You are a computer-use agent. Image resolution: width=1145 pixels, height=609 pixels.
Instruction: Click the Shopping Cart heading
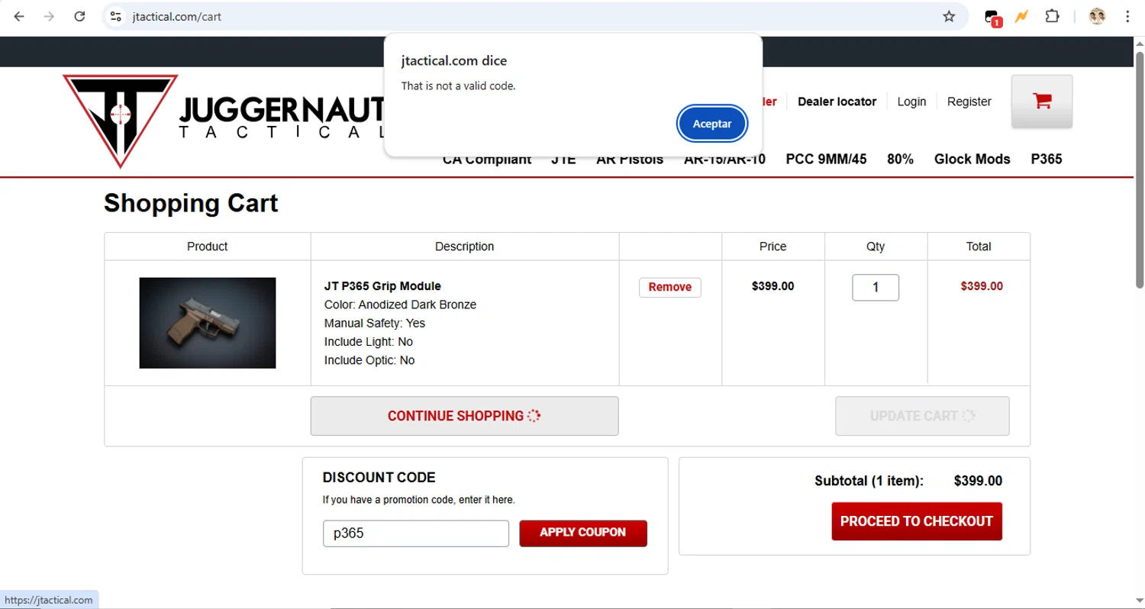click(x=191, y=204)
